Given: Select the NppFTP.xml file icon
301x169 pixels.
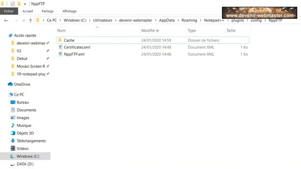Looking at the screenshot, I should (x=60, y=54).
